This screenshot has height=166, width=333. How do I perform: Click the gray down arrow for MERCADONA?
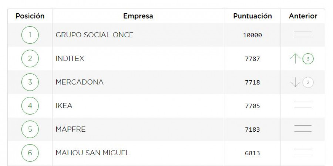pos(295,82)
